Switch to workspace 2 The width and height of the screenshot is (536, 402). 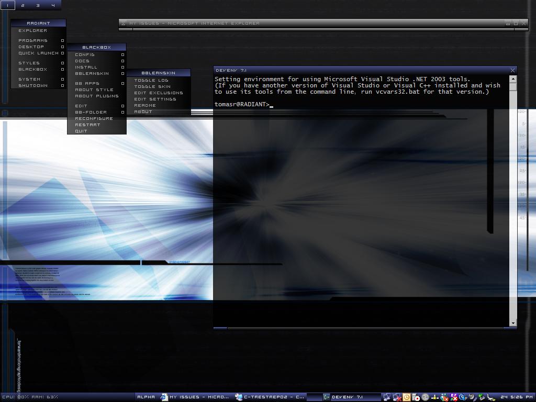pyautogui.click(x=23, y=5)
